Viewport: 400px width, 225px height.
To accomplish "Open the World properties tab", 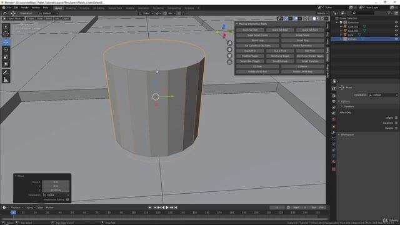I will coord(334,119).
